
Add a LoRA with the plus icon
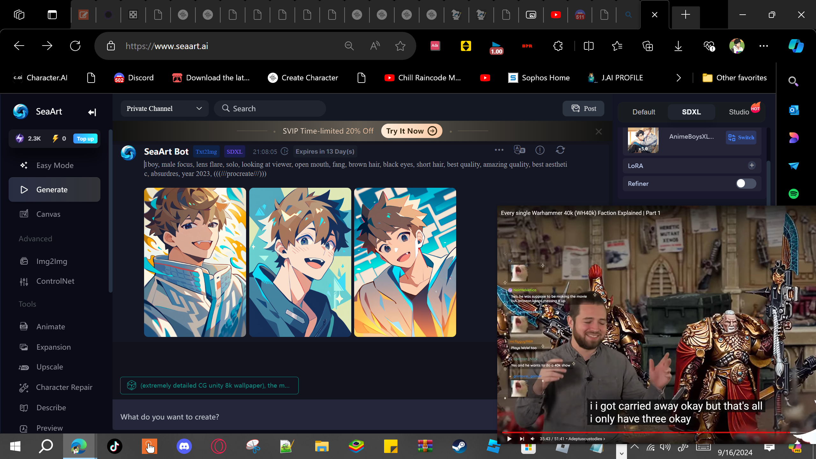752,165
